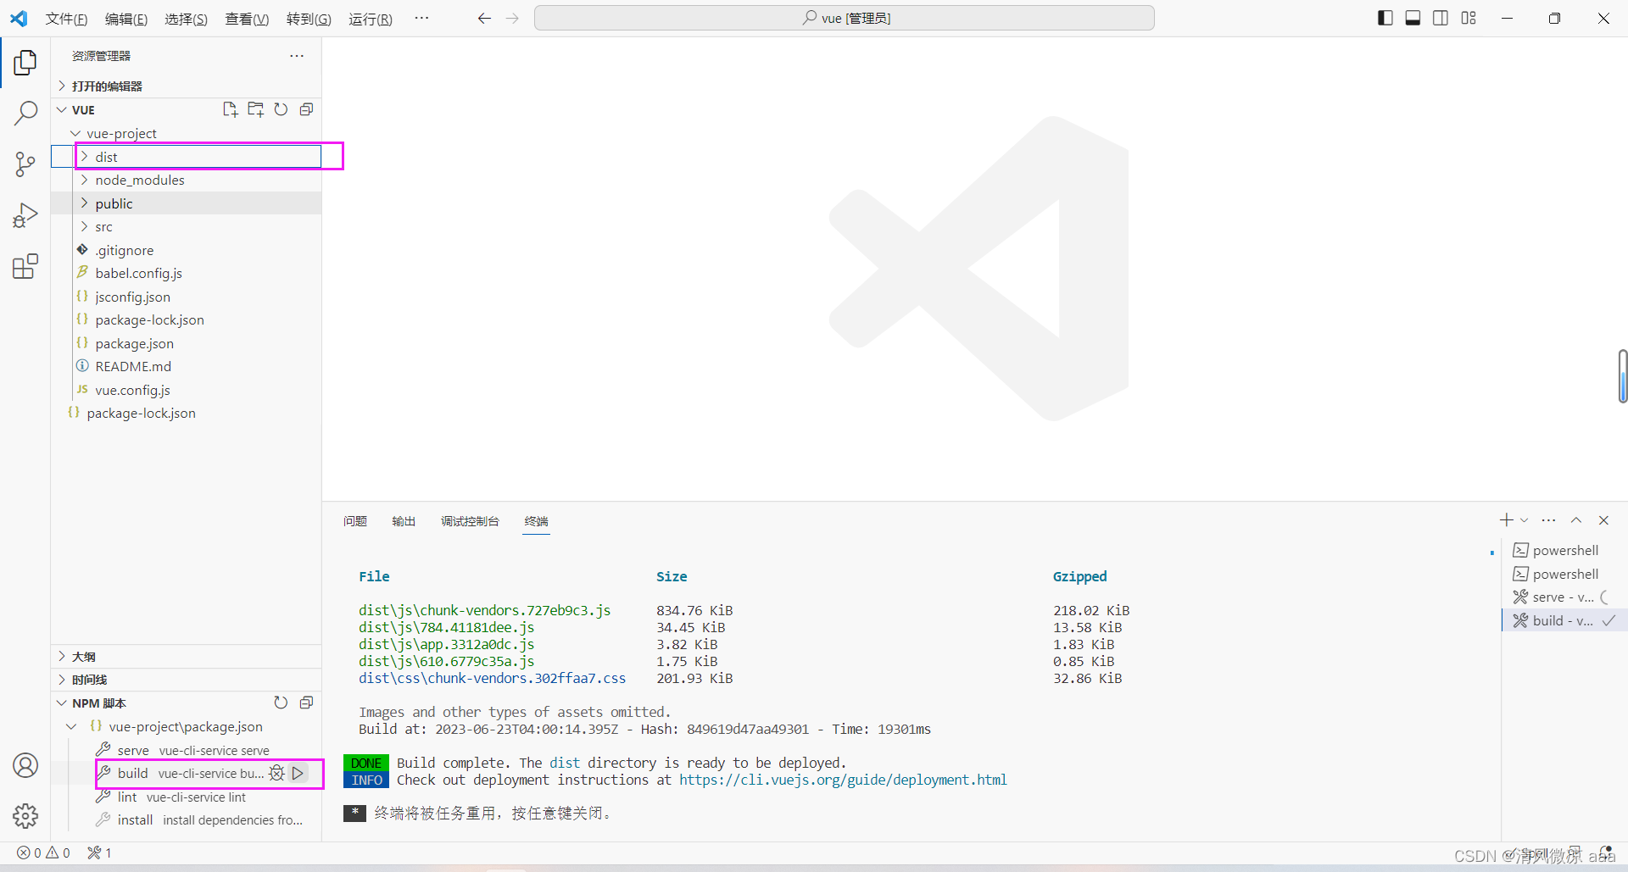Click the command center search box
1628x872 pixels.
845,18
